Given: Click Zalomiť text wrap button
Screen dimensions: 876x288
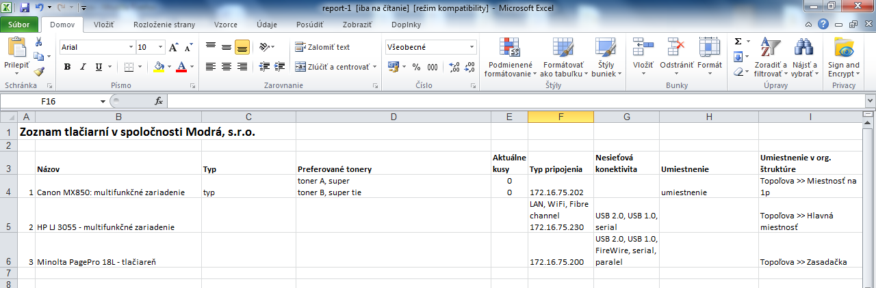Looking at the screenshot, I should (322, 47).
